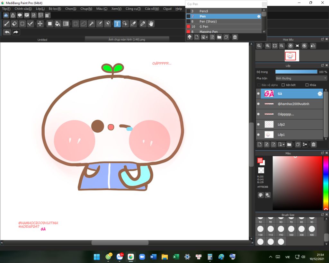Viewport: 329px width, 263px height.
Task: Open the Windows Start menu
Action: point(97,257)
